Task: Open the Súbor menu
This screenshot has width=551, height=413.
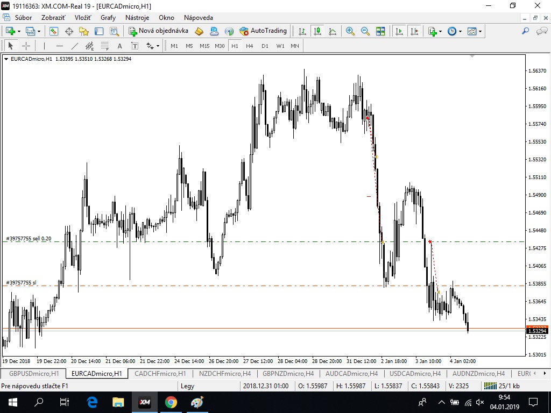Action: coord(23,18)
